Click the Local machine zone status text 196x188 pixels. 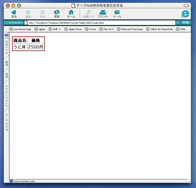point(24,181)
